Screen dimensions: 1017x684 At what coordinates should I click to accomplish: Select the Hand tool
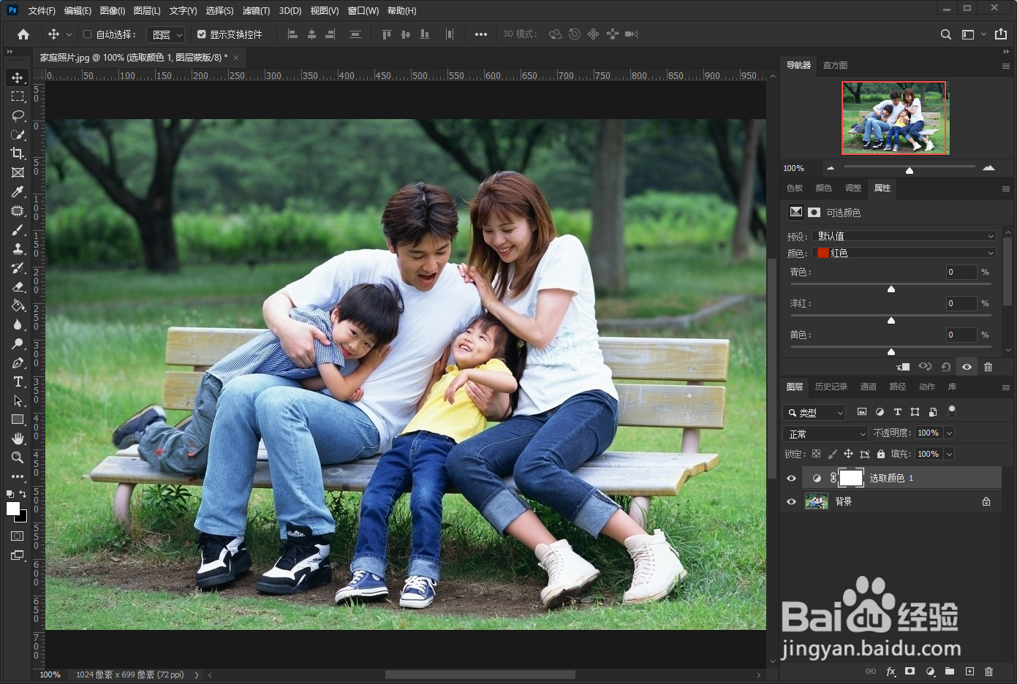point(18,438)
